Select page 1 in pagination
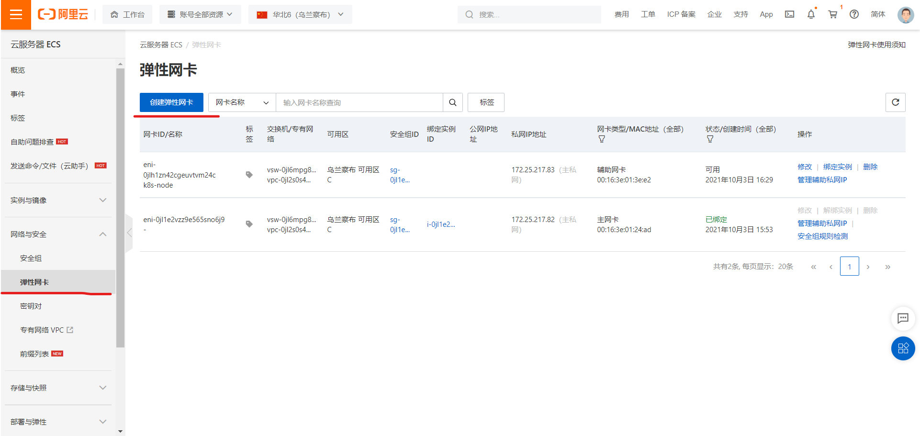This screenshot has width=920, height=436. (850, 267)
